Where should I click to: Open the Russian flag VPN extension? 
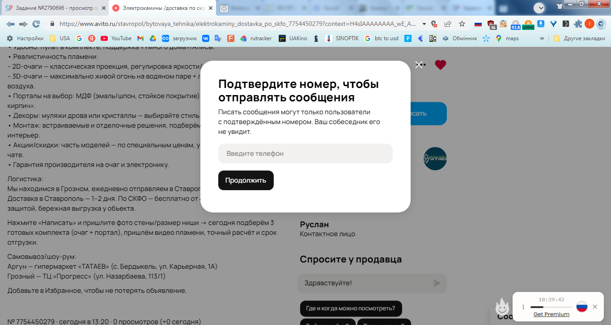tap(478, 24)
